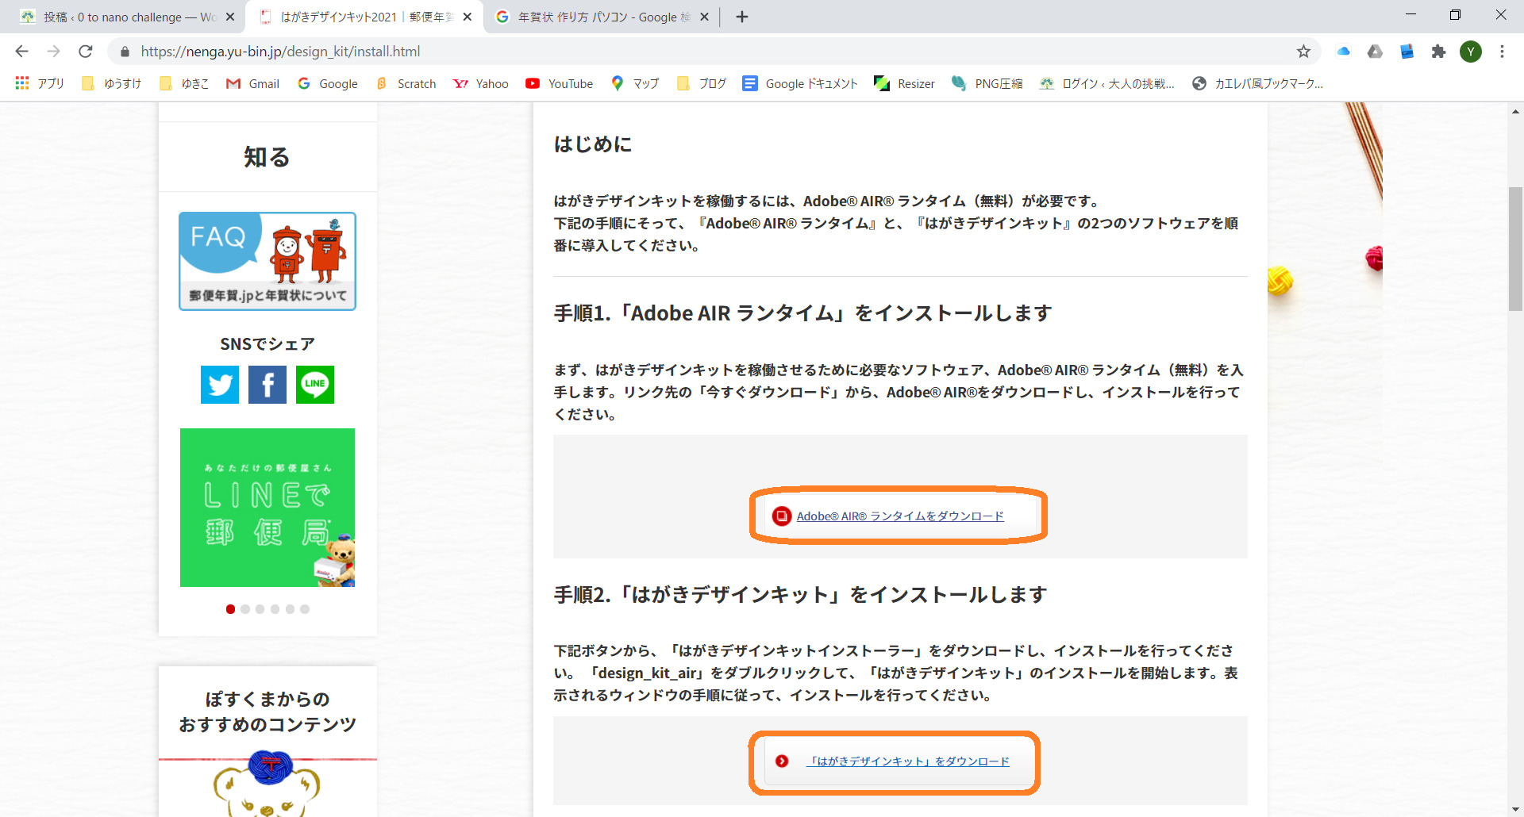Image resolution: width=1524 pixels, height=817 pixels.
Task: View site security info lock icon
Action: (x=125, y=52)
